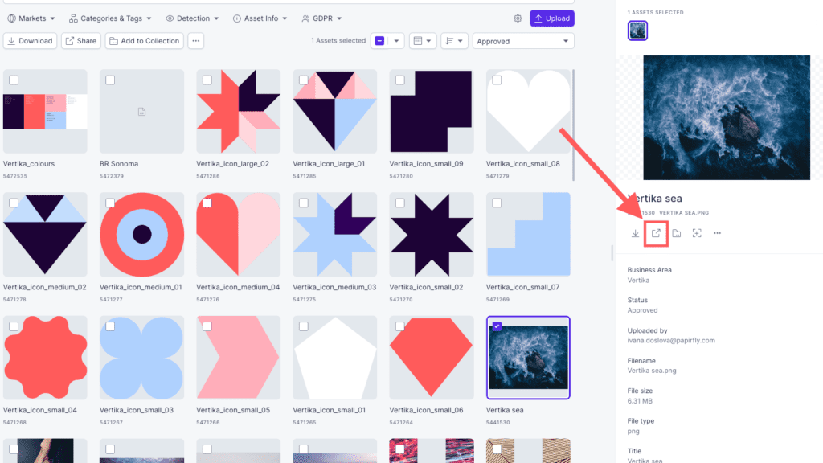Click the Add to Collection button
Viewport: 823px width, 463px height.
point(145,41)
